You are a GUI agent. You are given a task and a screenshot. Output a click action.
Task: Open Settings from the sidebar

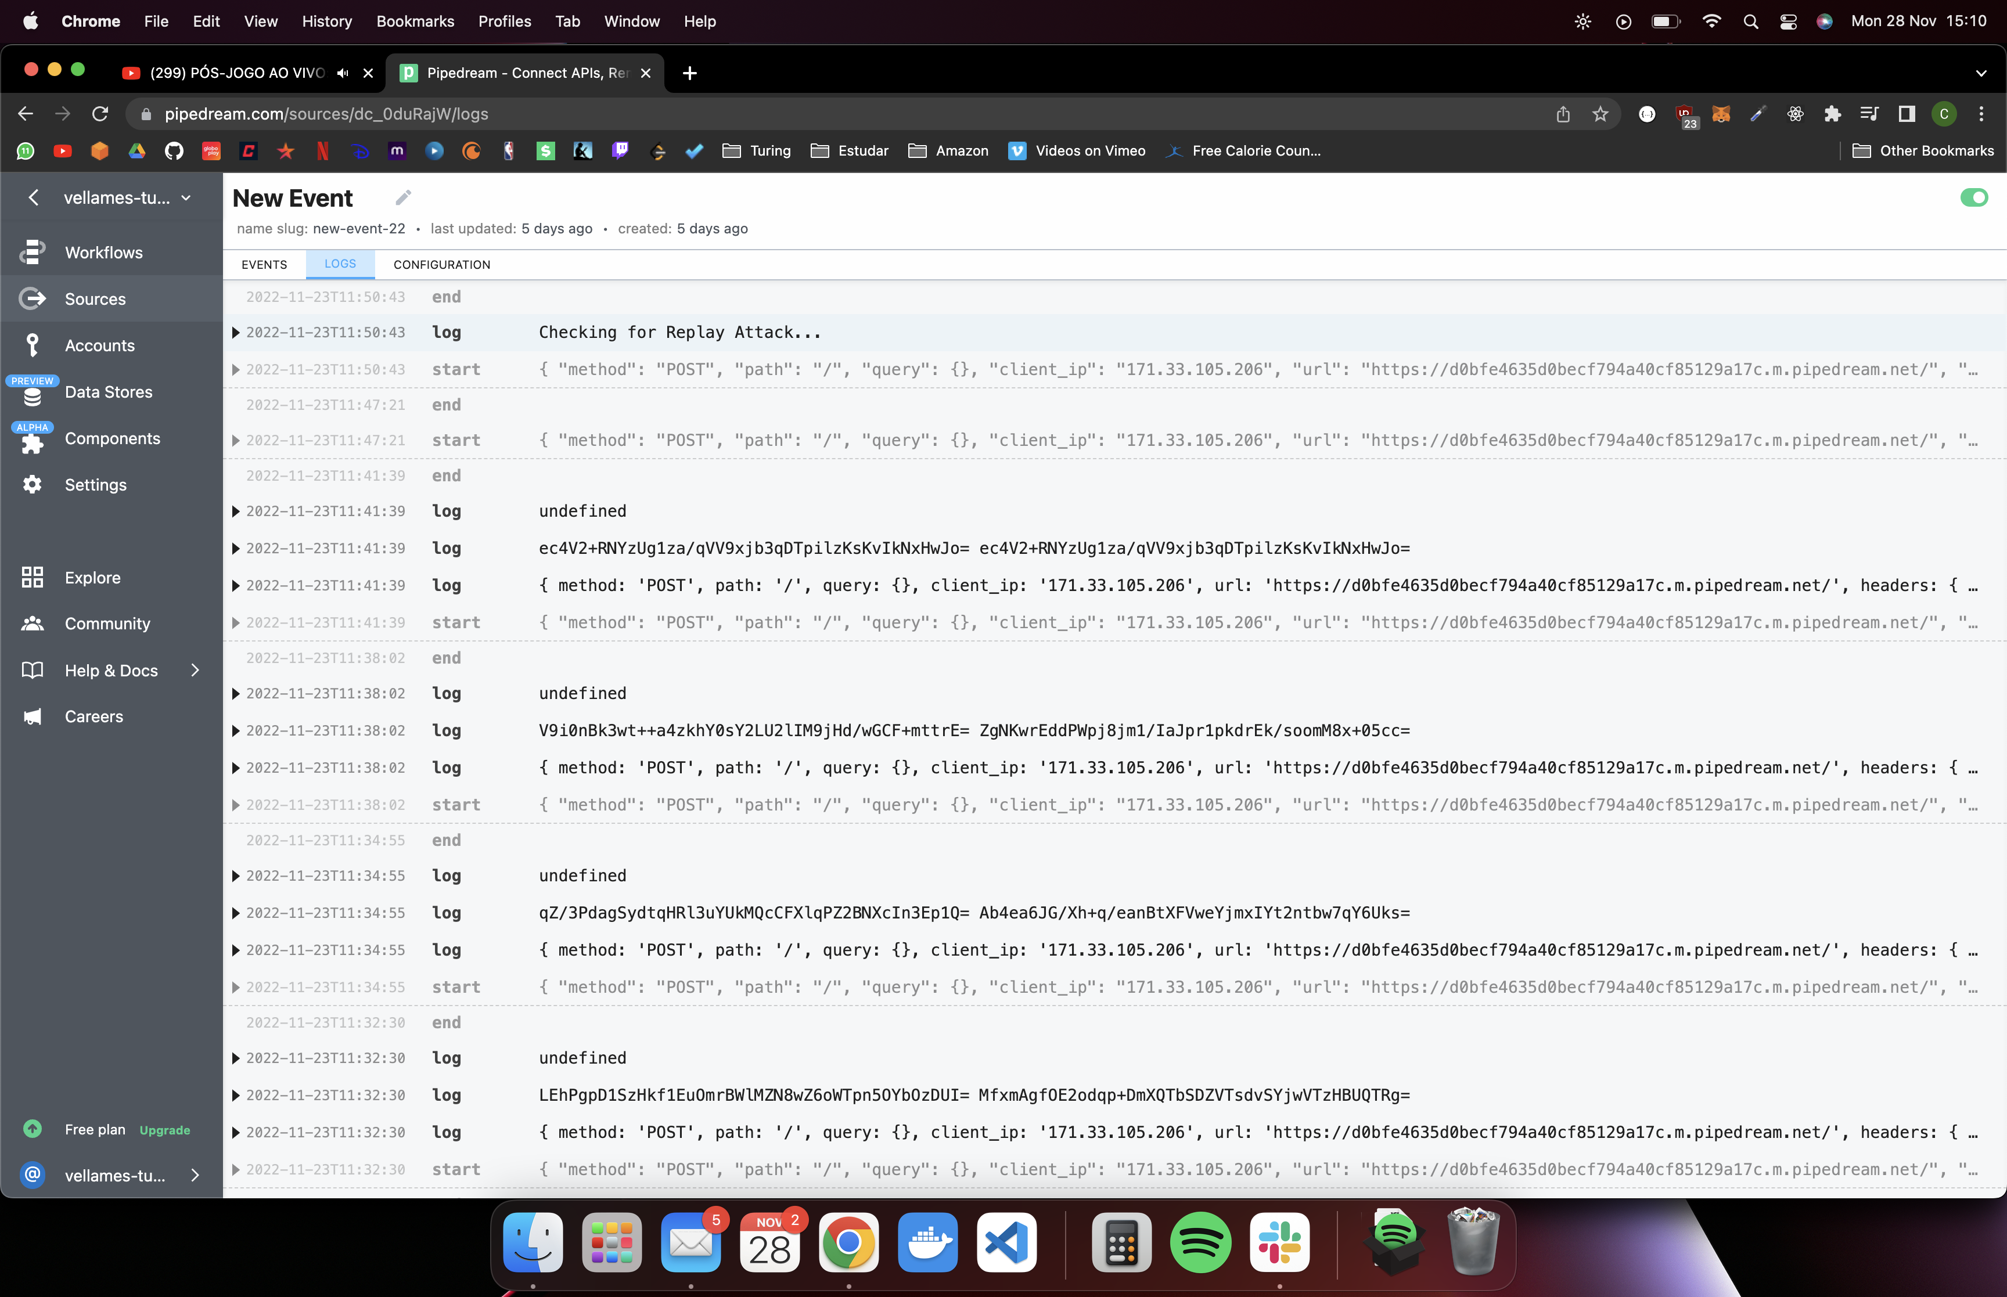click(x=95, y=484)
